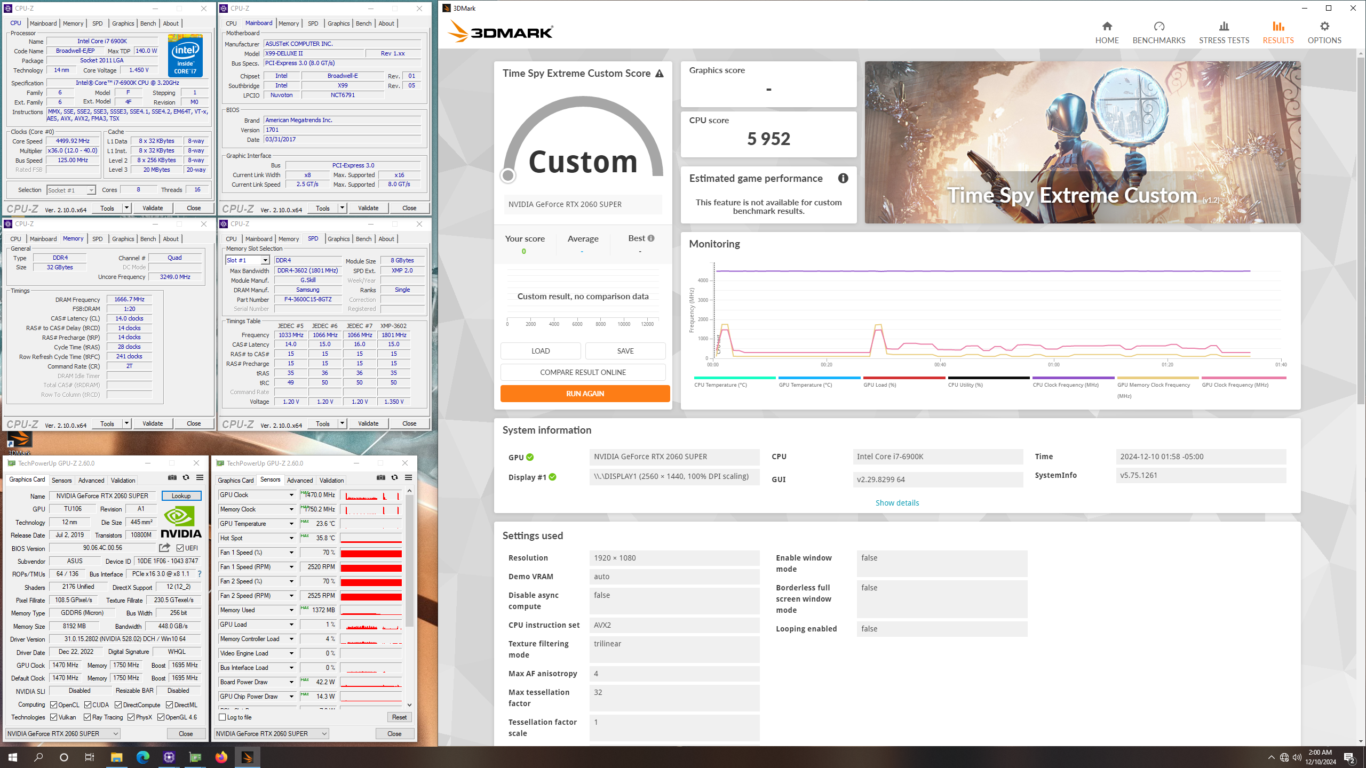This screenshot has height=768, width=1366.
Task: Open Firefox from the taskbar
Action: click(221, 757)
